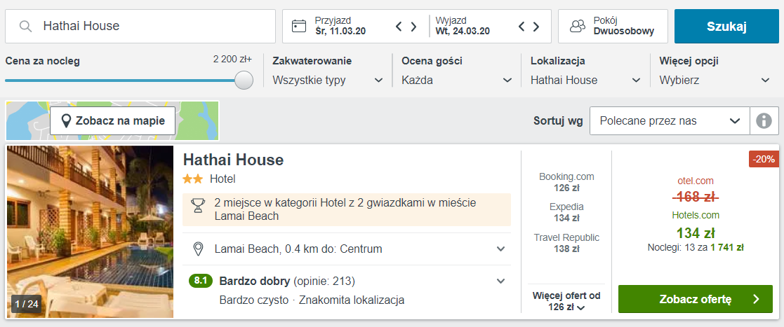This screenshot has height=327, width=784.
Task: Expand Więcej opcji Wybierz dropdown
Action: point(715,81)
